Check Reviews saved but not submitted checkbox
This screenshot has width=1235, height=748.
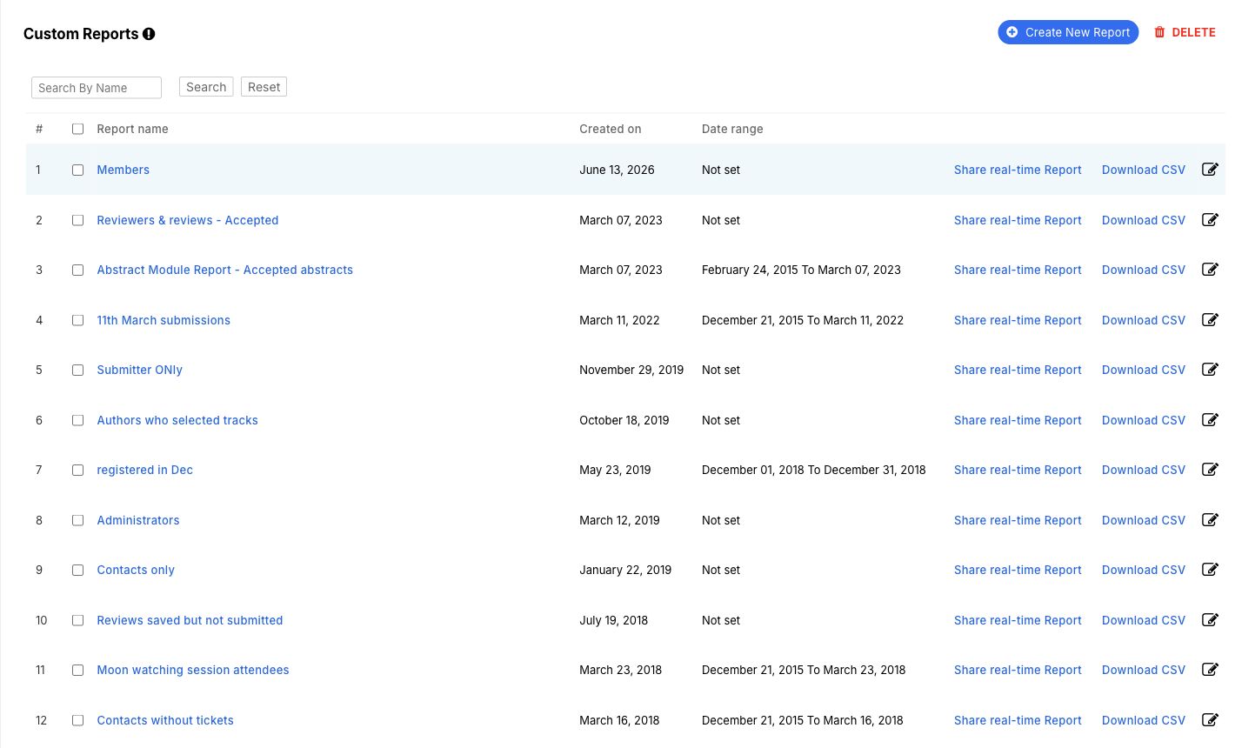point(77,621)
